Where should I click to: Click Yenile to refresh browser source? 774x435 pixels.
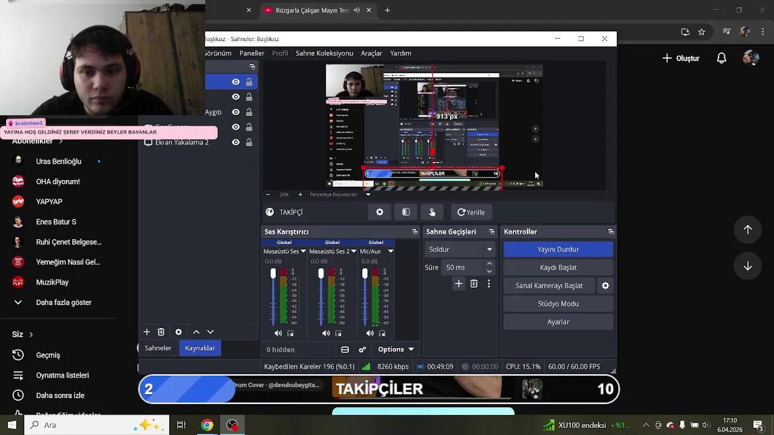point(471,212)
